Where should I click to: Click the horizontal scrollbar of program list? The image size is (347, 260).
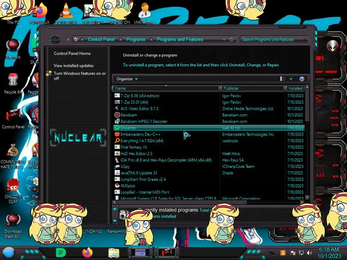[182, 202]
